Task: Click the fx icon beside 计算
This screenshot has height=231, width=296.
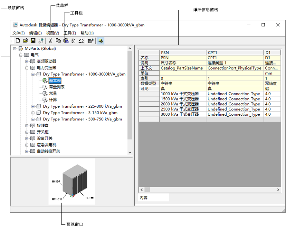Action: [x=45, y=100]
